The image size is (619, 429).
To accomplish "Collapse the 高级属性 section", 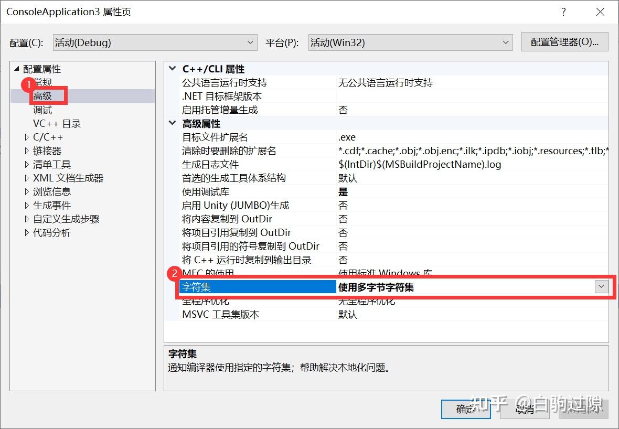I will (172, 123).
